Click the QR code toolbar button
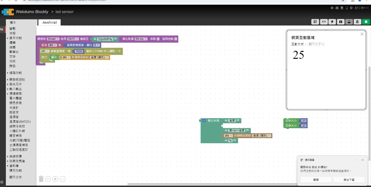 [x=315, y=22]
